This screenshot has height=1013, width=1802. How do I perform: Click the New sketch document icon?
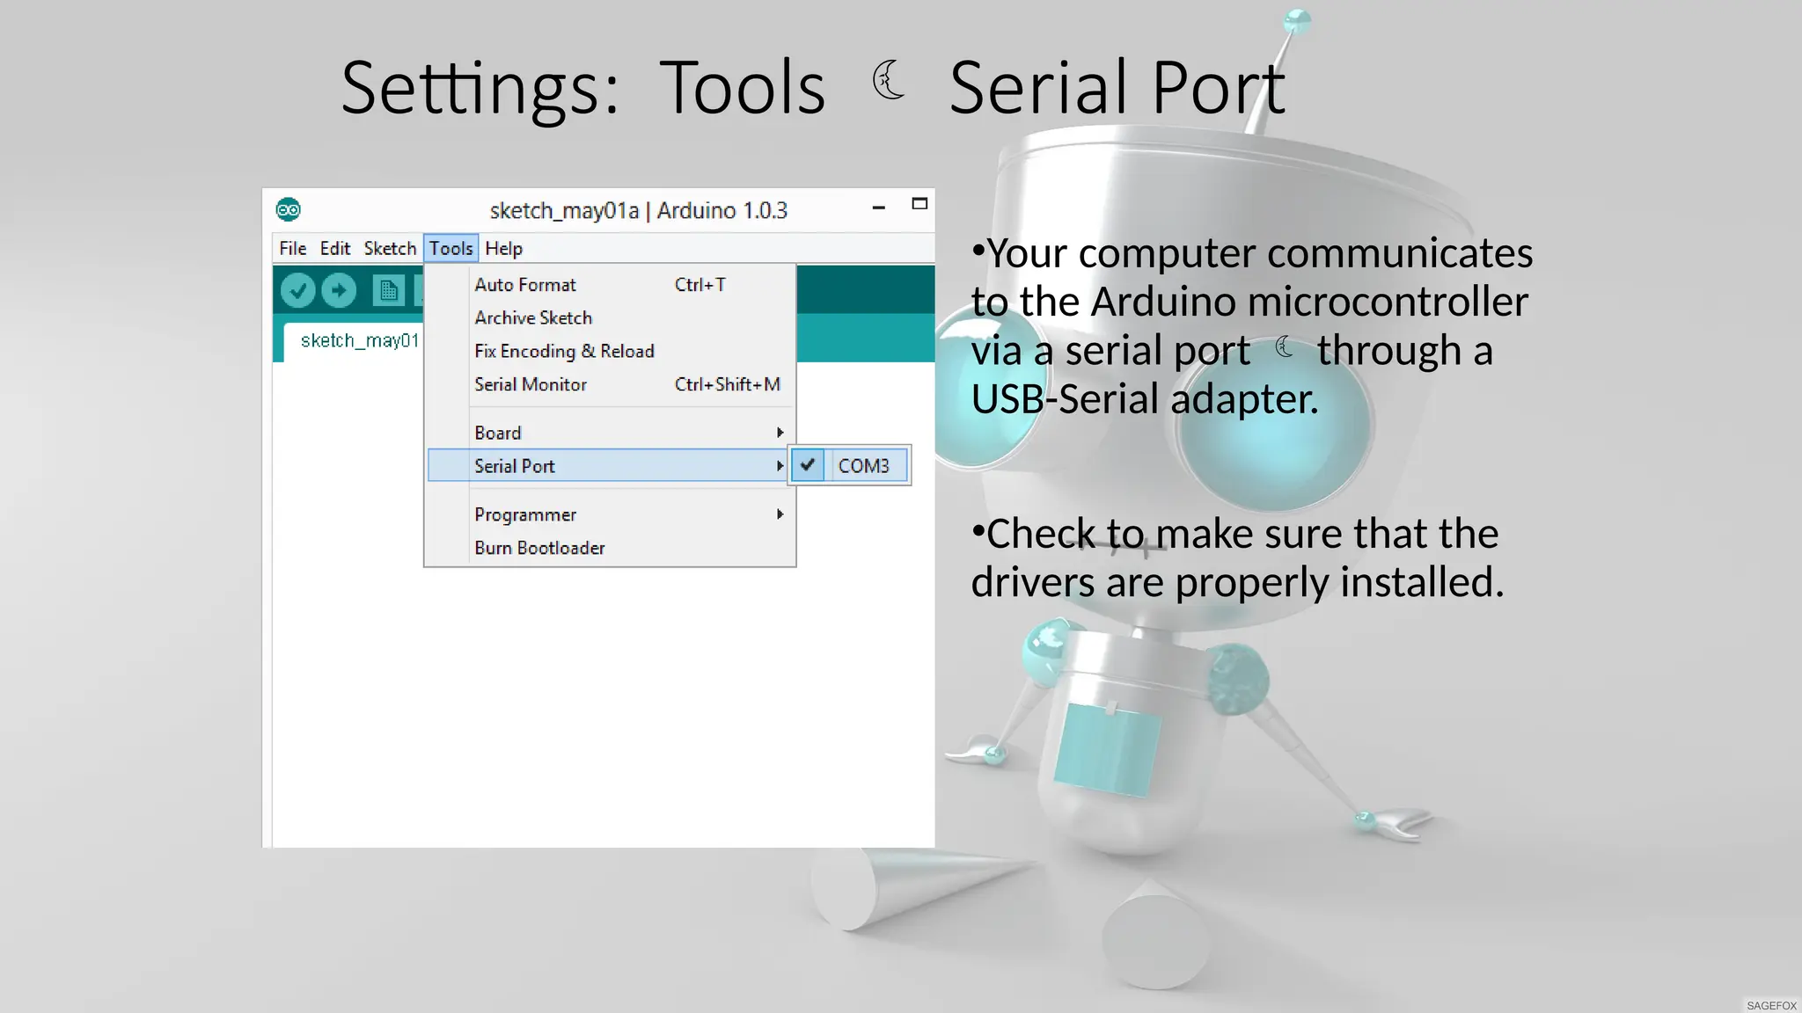click(388, 290)
